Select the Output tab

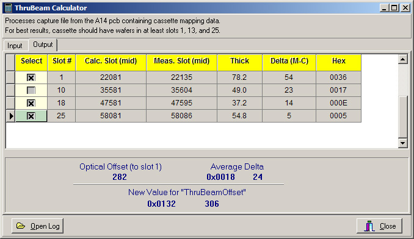(43, 45)
